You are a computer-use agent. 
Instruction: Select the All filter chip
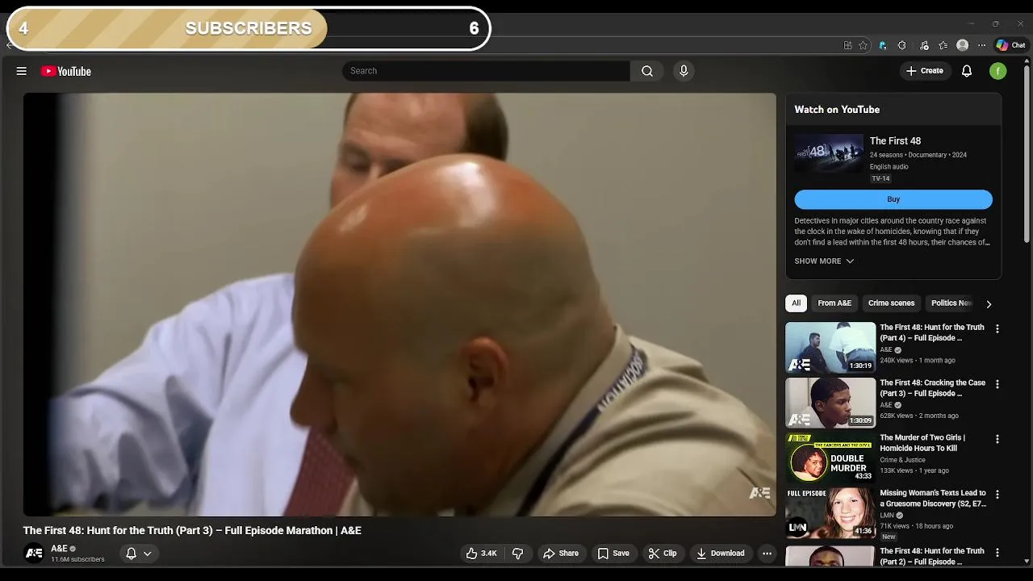coord(796,303)
